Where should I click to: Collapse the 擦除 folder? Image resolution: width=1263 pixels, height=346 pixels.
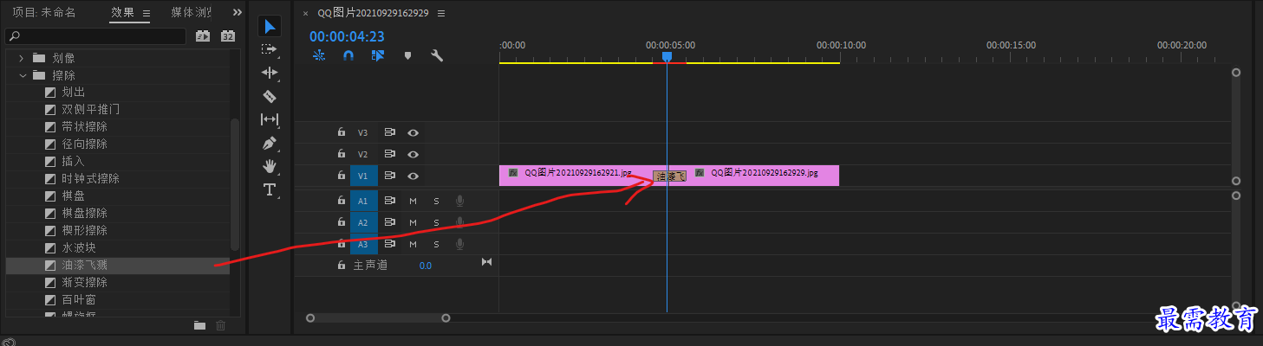21,75
